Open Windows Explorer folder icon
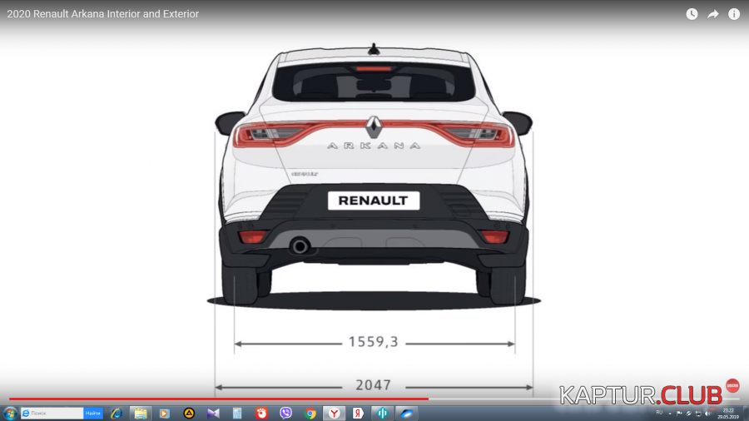The image size is (749, 421). pyautogui.click(x=141, y=414)
